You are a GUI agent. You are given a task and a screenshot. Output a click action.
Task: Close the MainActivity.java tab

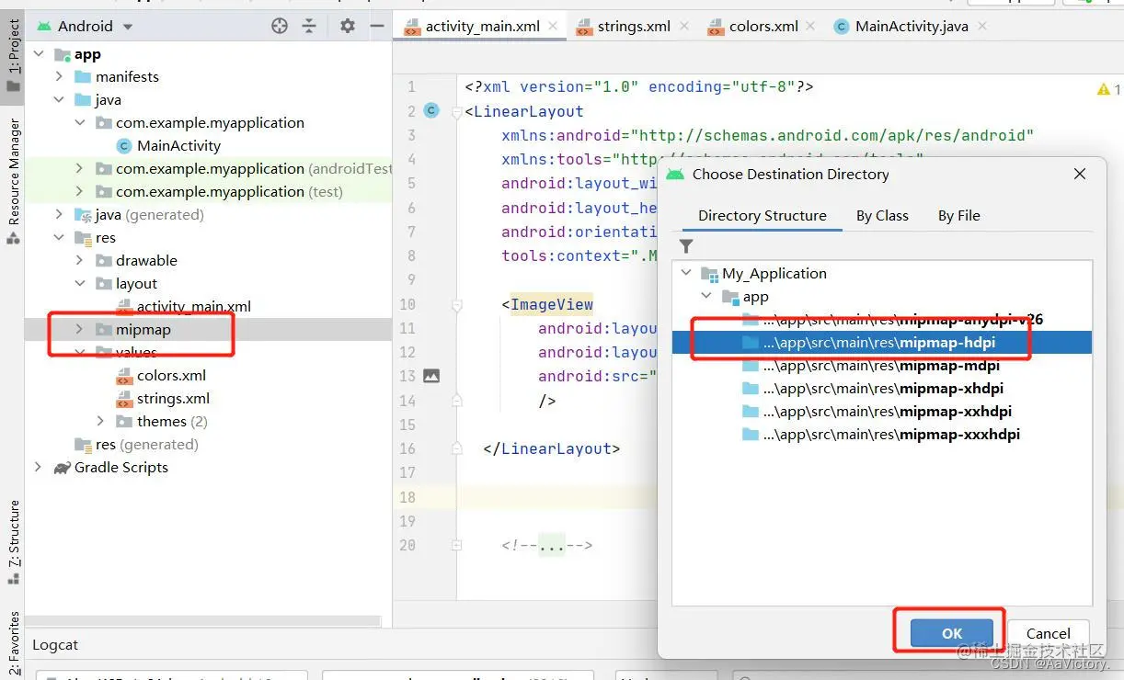981,26
